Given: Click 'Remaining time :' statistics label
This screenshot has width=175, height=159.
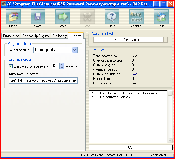Looking at the screenshot, I should [105, 83].
